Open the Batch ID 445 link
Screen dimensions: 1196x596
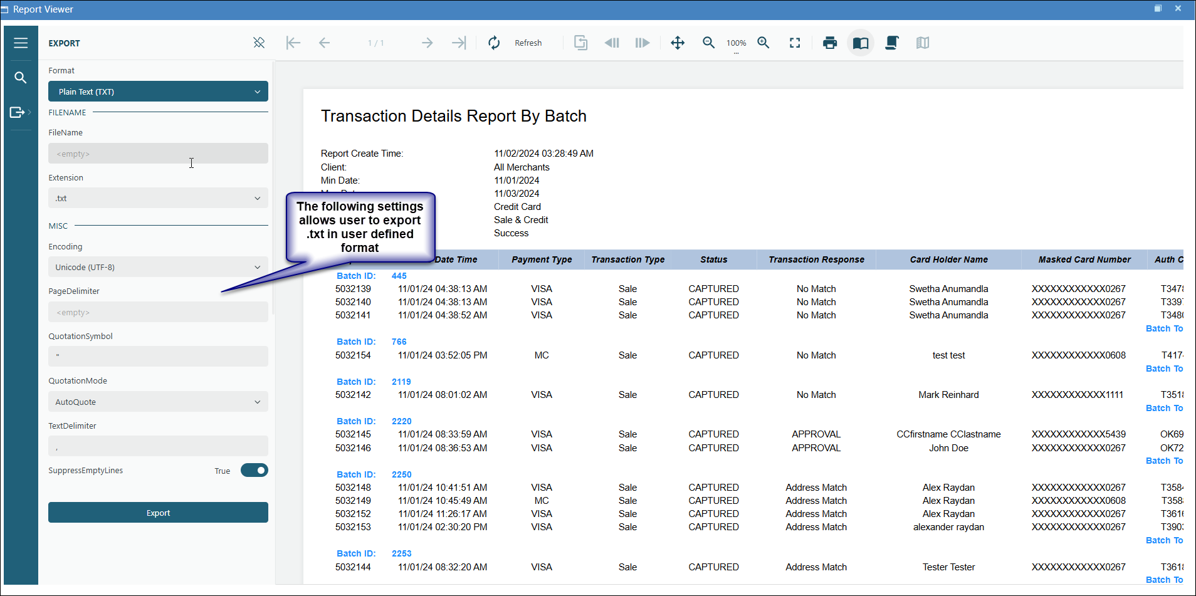[399, 276]
